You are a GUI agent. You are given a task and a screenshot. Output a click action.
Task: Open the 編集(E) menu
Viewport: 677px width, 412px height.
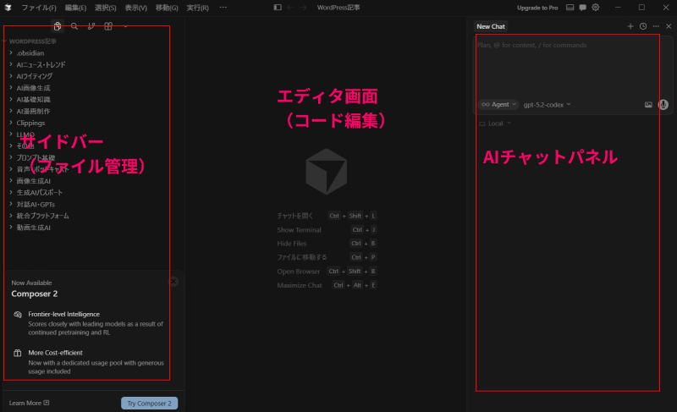[x=75, y=8]
